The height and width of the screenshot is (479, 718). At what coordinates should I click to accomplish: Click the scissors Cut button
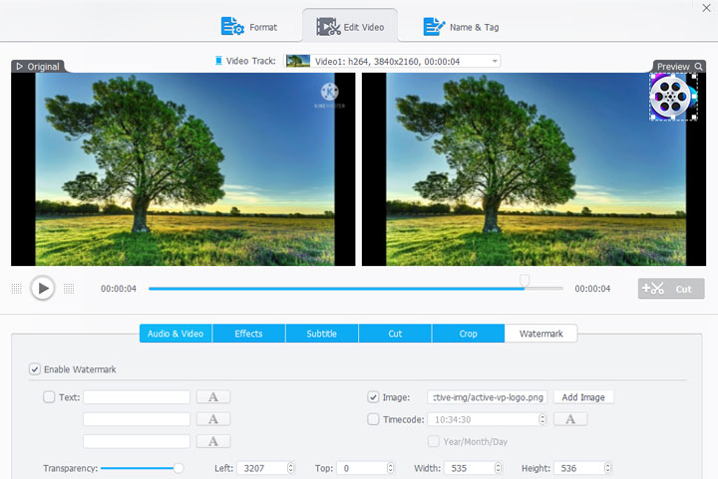(671, 289)
